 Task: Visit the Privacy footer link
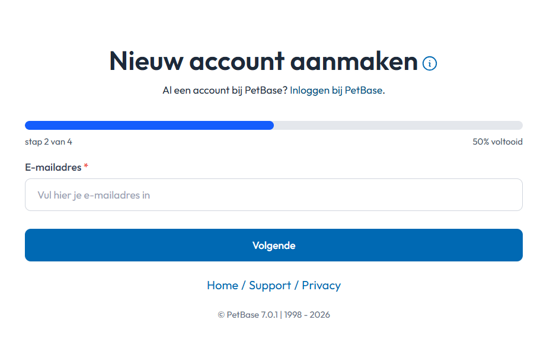point(321,285)
